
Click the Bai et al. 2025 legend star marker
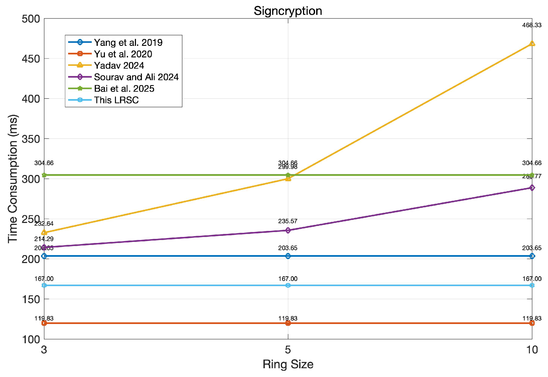tap(80, 88)
